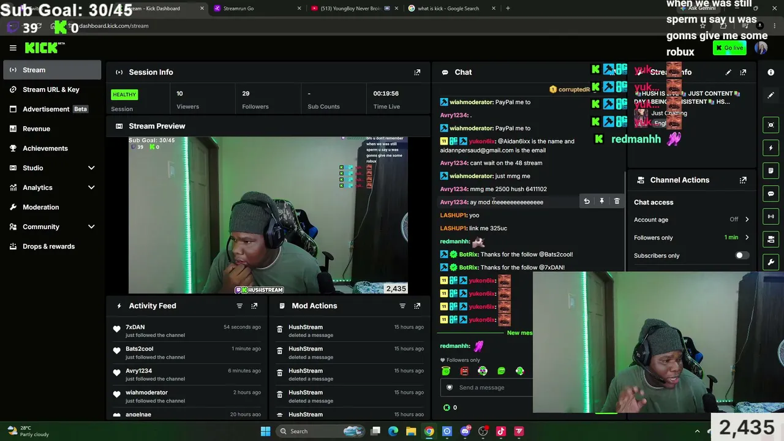Pop out the Channel Actions panel

point(743,180)
